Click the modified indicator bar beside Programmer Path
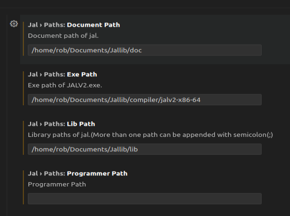 23,187
